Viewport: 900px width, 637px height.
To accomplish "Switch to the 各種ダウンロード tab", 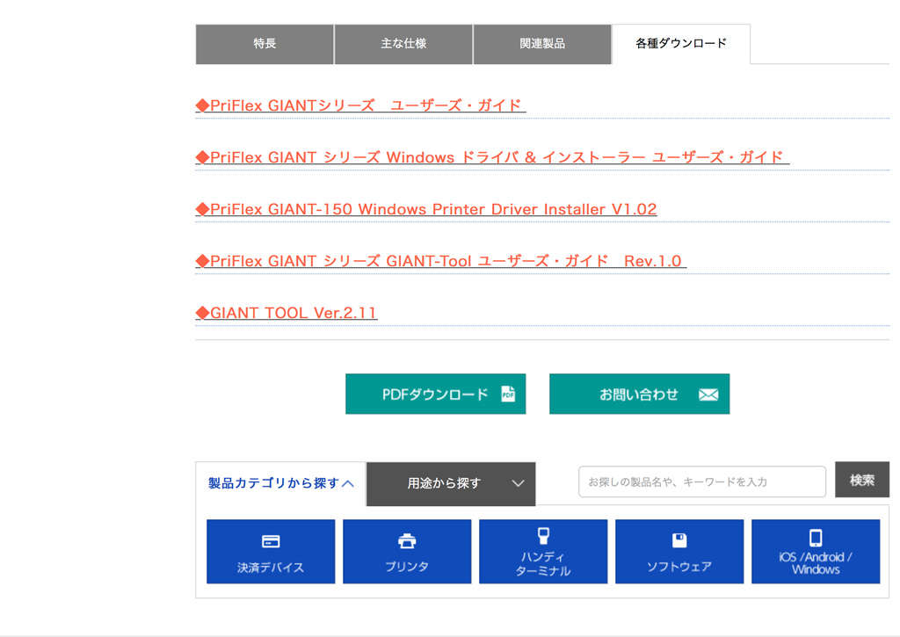I will (680, 44).
